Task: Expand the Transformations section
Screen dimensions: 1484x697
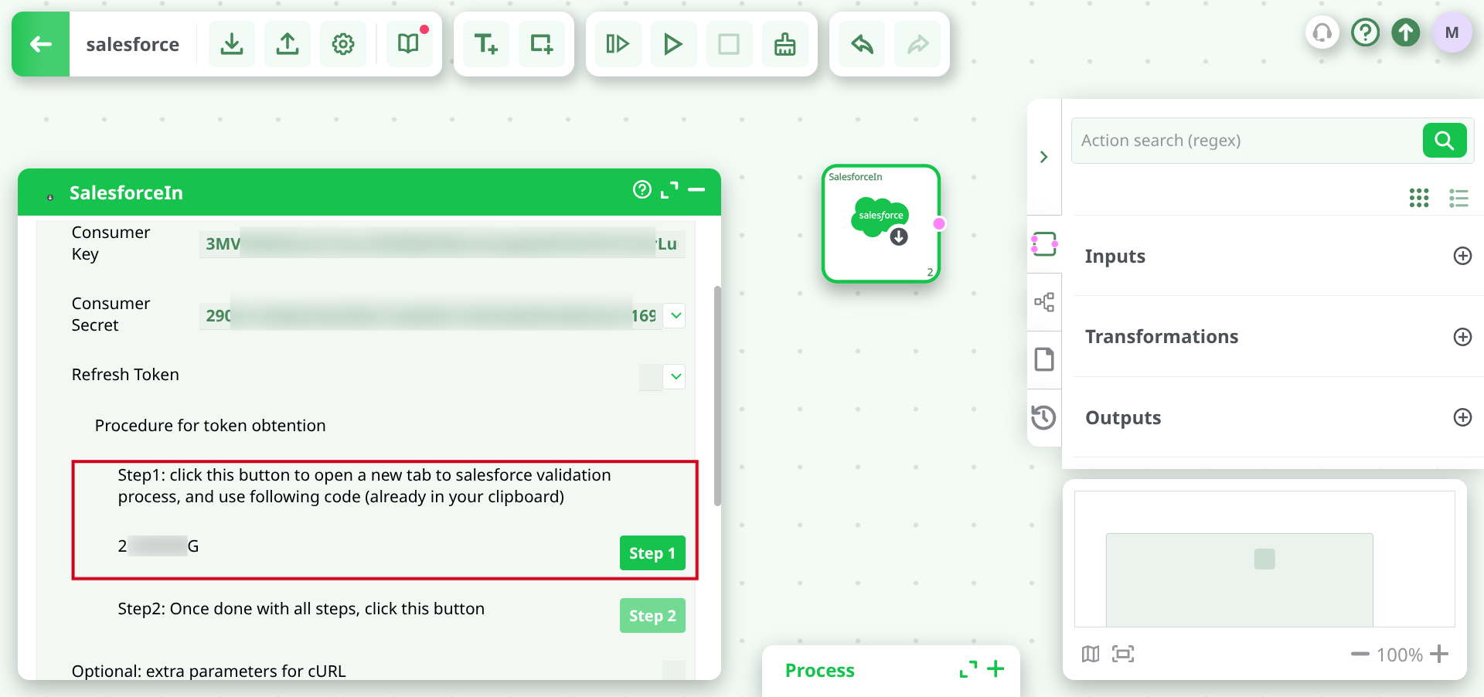Action: (x=1462, y=337)
